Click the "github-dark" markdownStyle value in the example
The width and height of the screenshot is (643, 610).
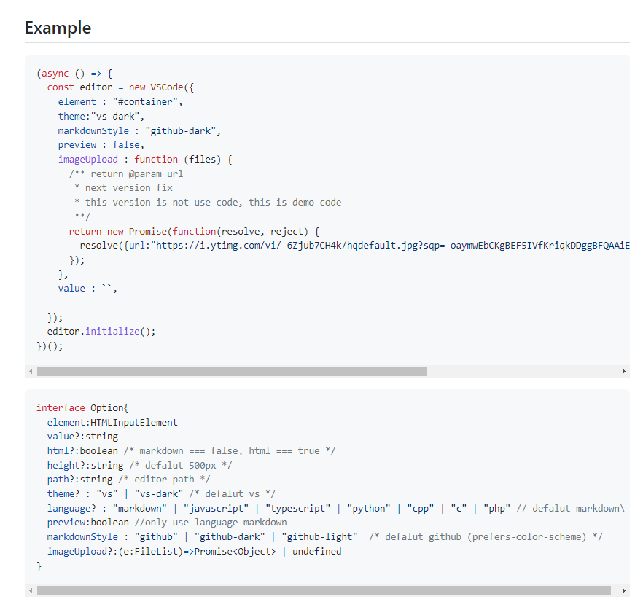click(182, 131)
